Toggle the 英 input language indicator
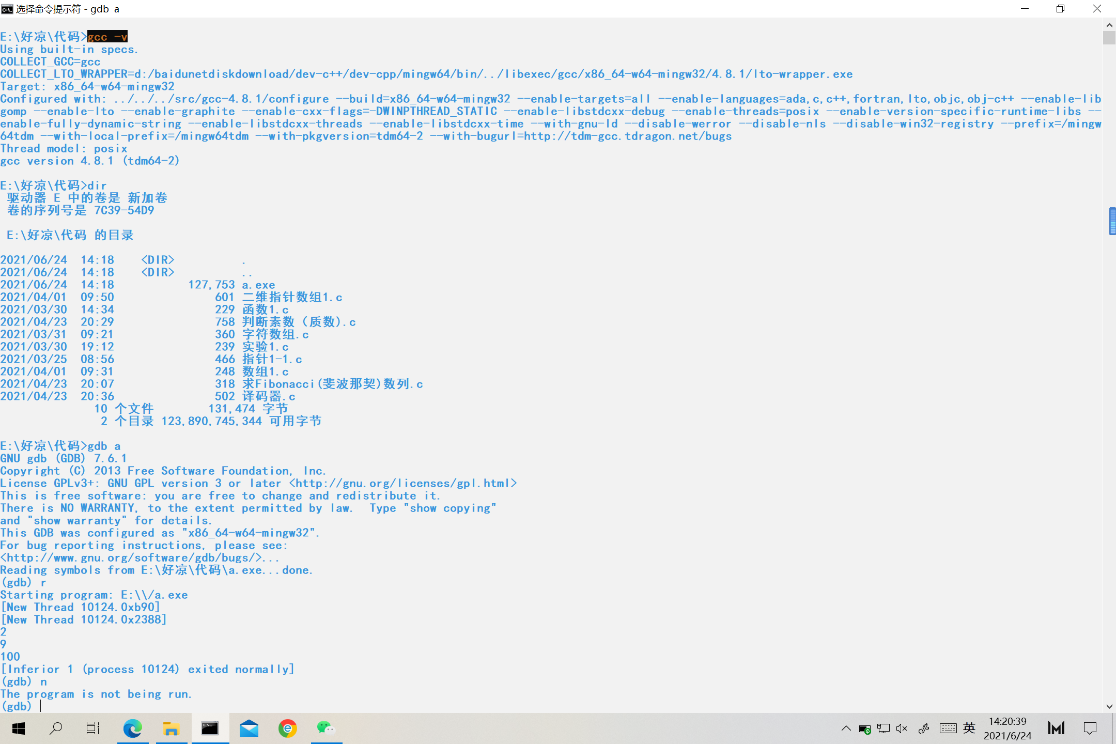Image resolution: width=1116 pixels, height=744 pixels. pyautogui.click(x=969, y=729)
